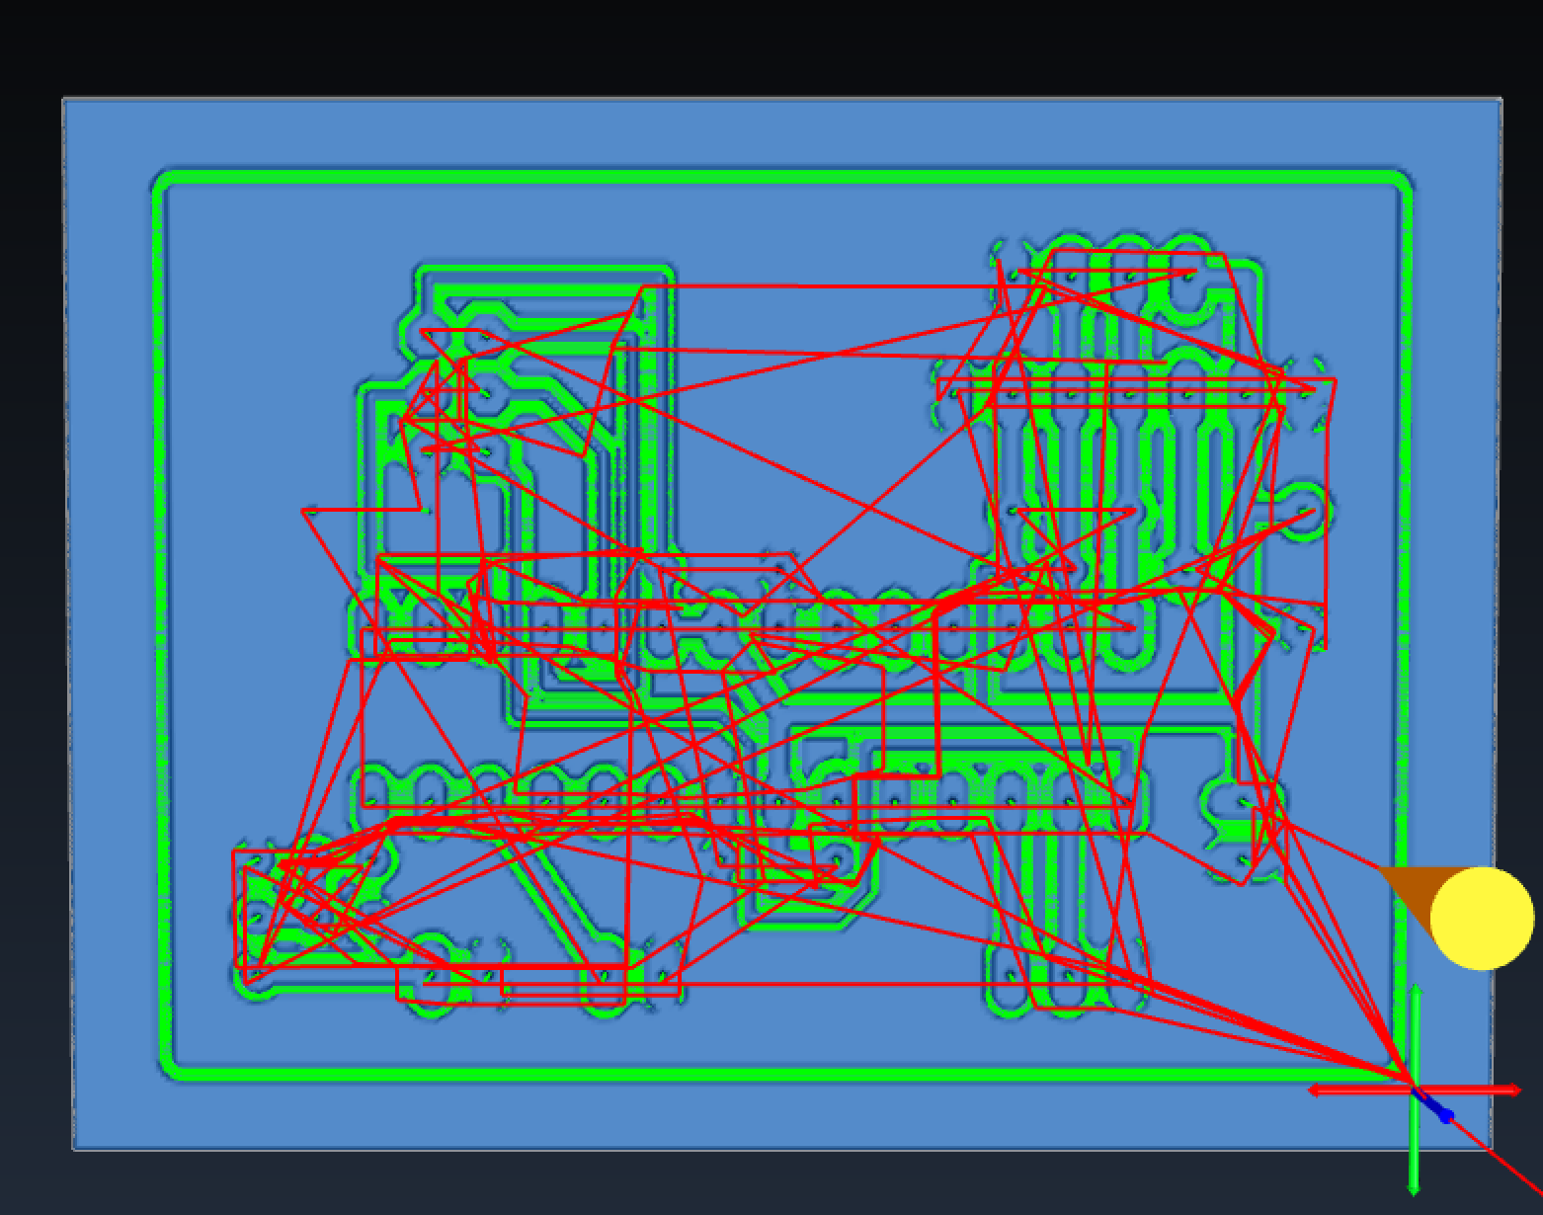Select the green Y-axis arrow pointing down

(x=1413, y=1183)
